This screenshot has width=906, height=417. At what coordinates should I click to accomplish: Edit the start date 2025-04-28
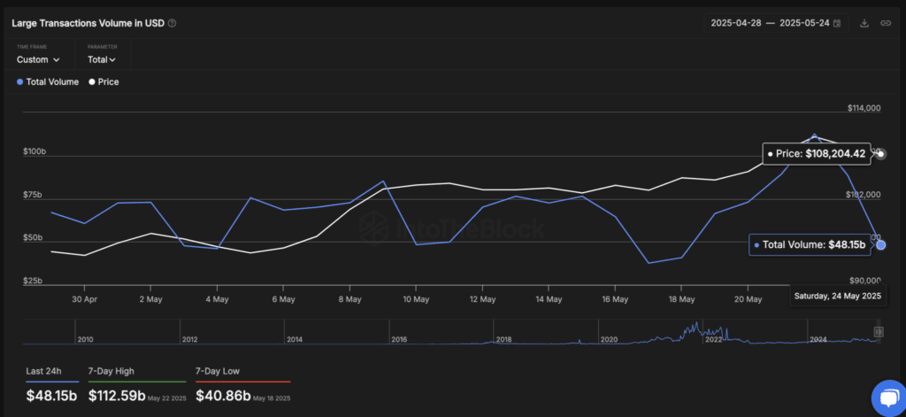pyautogui.click(x=735, y=23)
